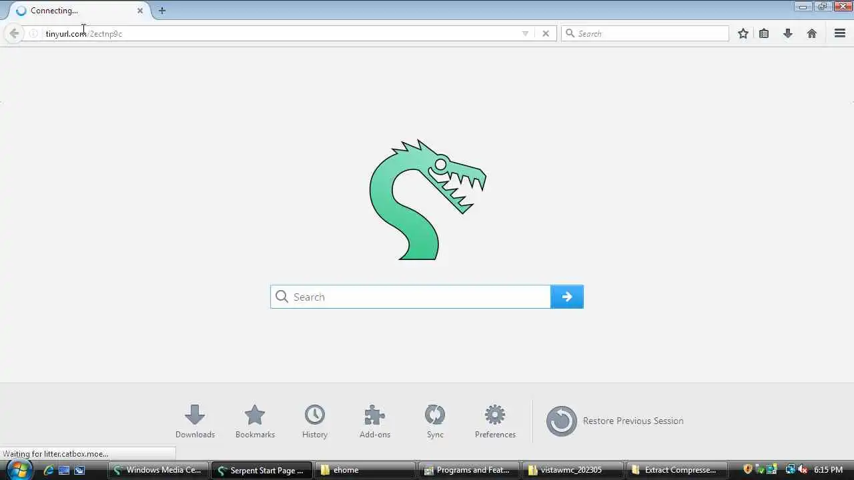
Task: Click the start page Search box
Action: tap(410, 297)
